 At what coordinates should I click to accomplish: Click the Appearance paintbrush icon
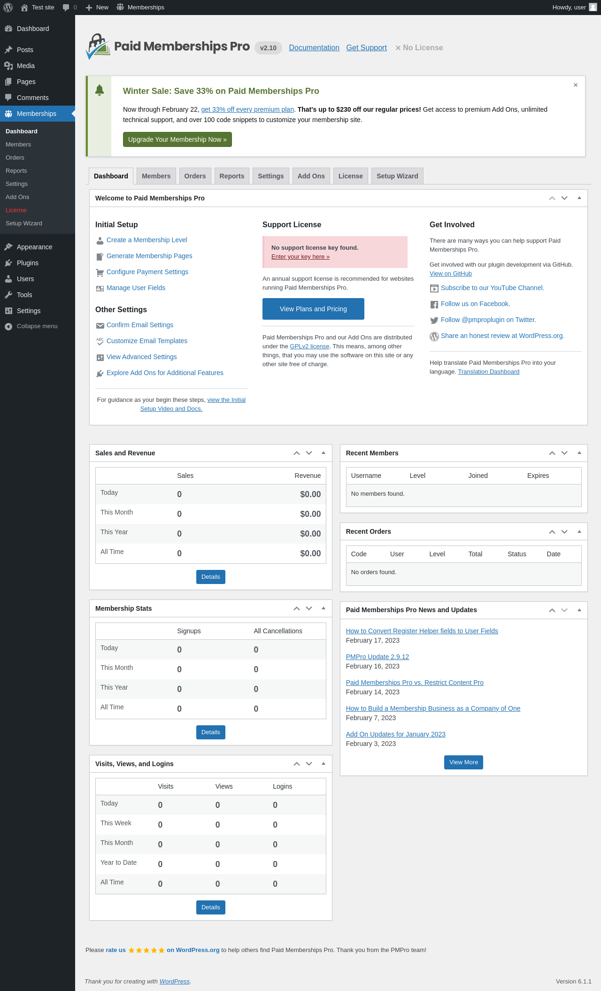8,247
